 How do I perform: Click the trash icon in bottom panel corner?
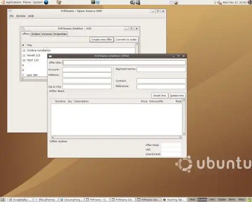pyautogui.click(x=249, y=200)
